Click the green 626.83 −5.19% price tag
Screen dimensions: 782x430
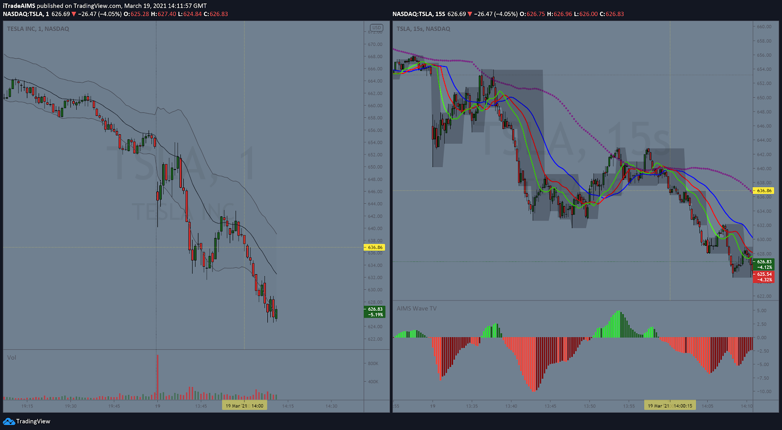pos(375,312)
